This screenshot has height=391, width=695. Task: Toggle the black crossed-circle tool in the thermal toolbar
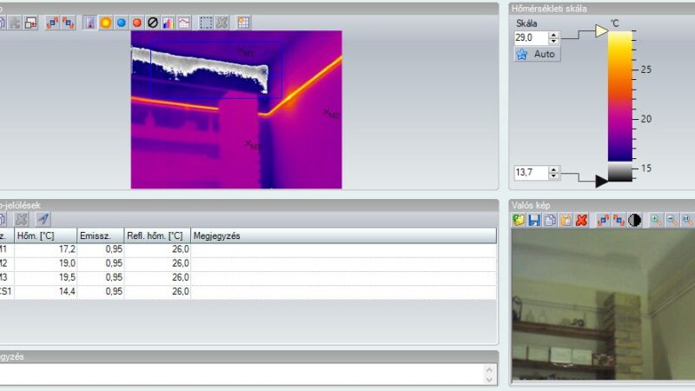(x=152, y=23)
